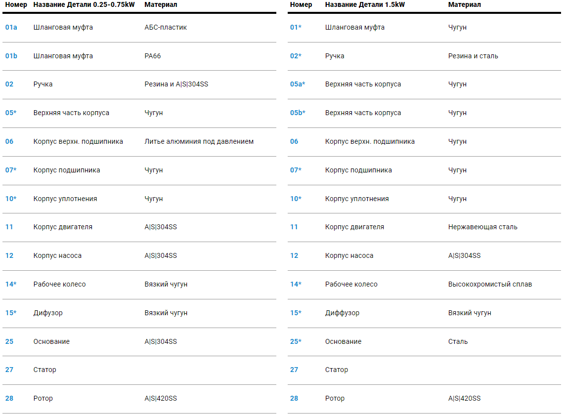
Task: Click part 06 in the 0.25-0.75kW table
Action: point(9,141)
